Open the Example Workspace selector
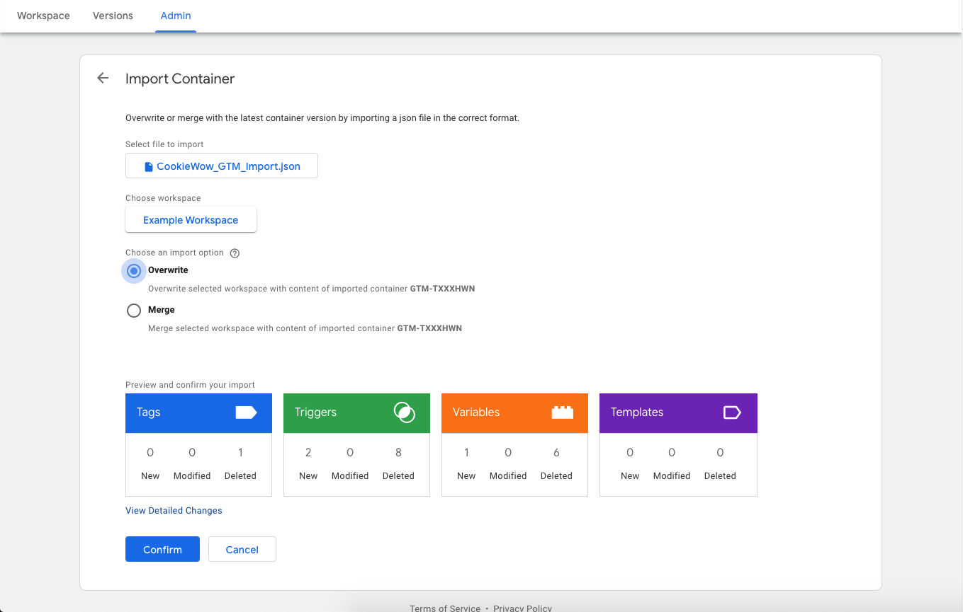Image resolution: width=963 pixels, height=612 pixels. point(191,220)
